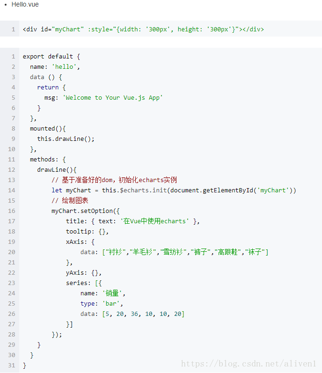This screenshot has height=373, width=322.
Task: Click the 'series: [{' code line
Action: coord(84,283)
